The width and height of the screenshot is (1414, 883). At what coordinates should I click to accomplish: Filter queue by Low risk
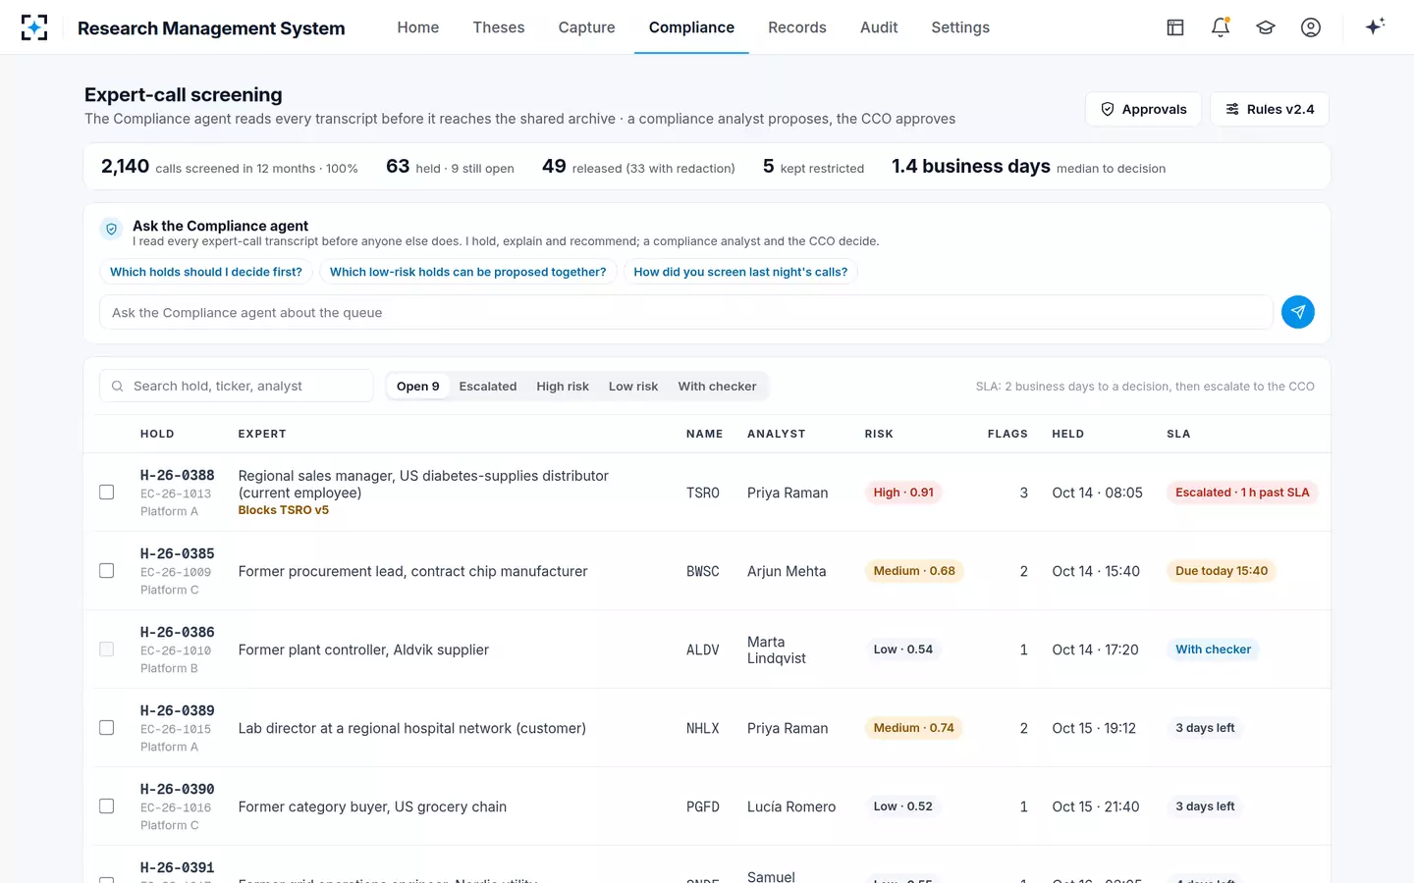(x=633, y=387)
